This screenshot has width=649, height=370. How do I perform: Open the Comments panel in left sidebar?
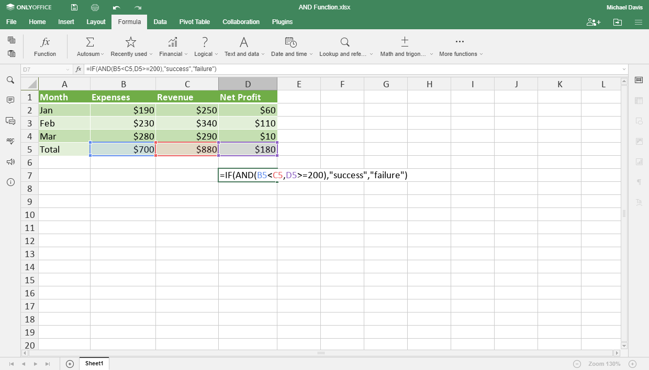10,100
